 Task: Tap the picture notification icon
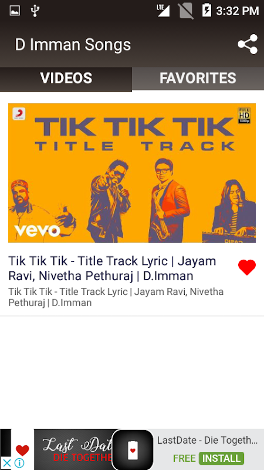click(15, 11)
